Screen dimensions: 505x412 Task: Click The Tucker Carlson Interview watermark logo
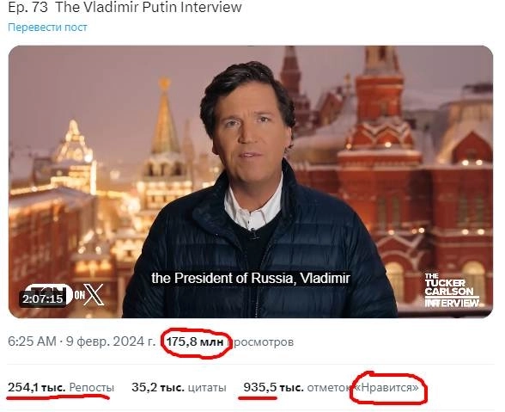pos(452,290)
